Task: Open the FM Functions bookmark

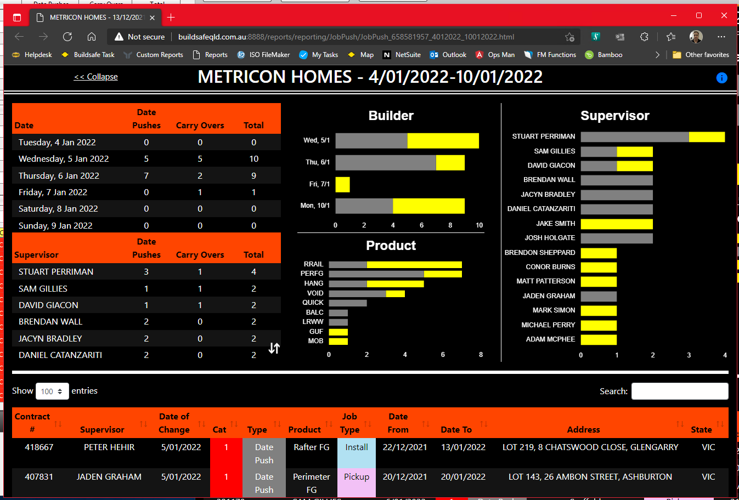Action: pos(550,55)
